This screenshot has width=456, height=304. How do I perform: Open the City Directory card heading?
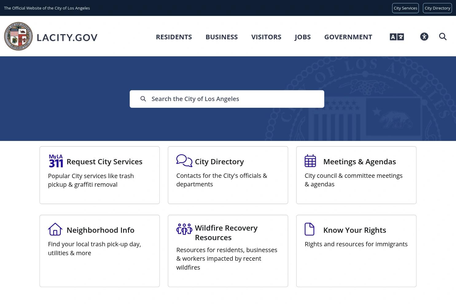219,162
